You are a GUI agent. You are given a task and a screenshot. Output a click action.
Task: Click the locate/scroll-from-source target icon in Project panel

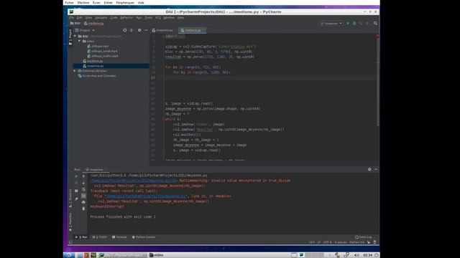point(124,30)
